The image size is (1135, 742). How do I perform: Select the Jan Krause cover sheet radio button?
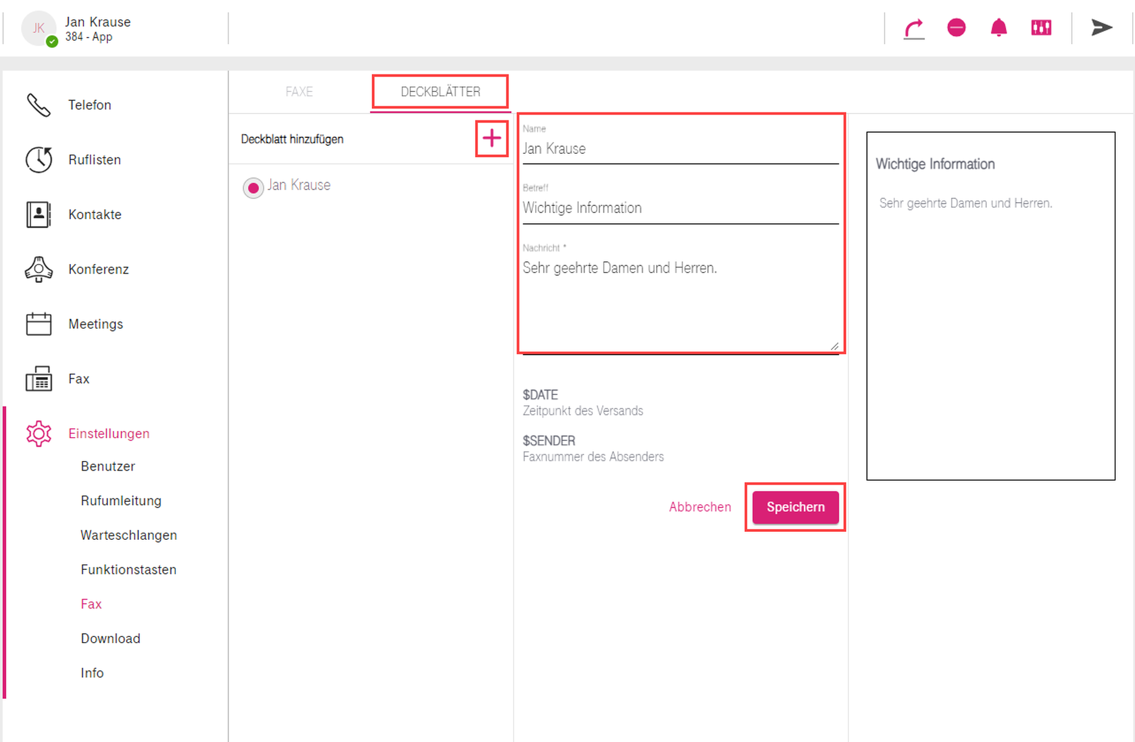point(253,187)
